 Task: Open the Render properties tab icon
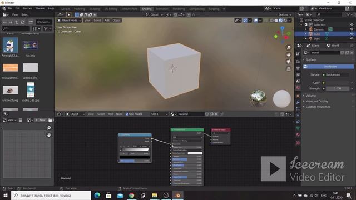(298, 62)
